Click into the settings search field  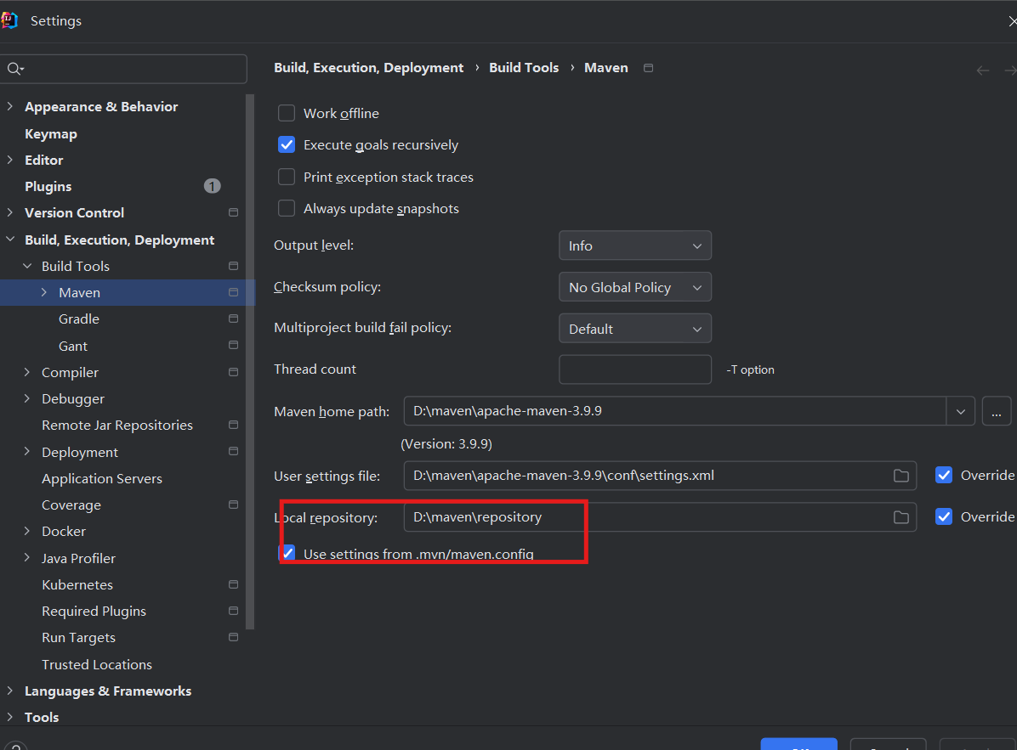123,69
